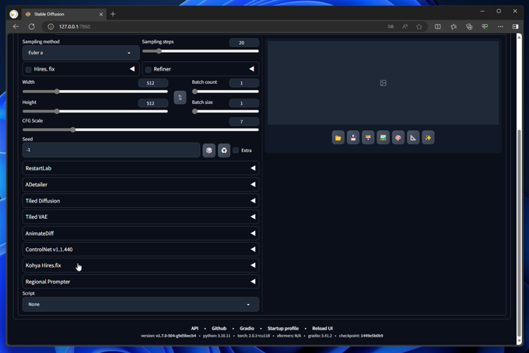Screen dimensions: 529x353
Task: Open the Gradio footer link
Action: pyautogui.click(x=247, y=328)
